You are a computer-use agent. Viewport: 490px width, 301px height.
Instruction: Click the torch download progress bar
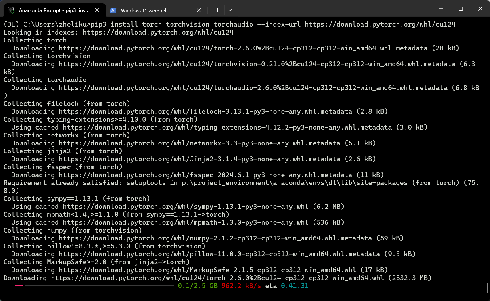pyautogui.click(x=95, y=286)
